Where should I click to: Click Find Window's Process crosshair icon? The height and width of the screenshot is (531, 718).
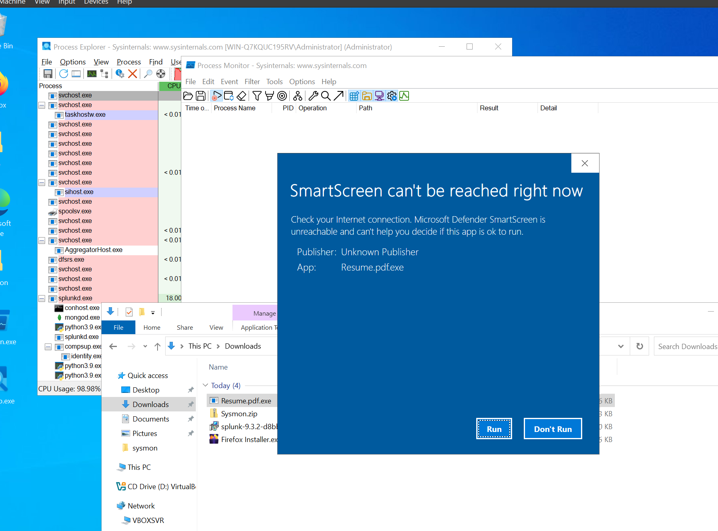click(x=161, y=74)
